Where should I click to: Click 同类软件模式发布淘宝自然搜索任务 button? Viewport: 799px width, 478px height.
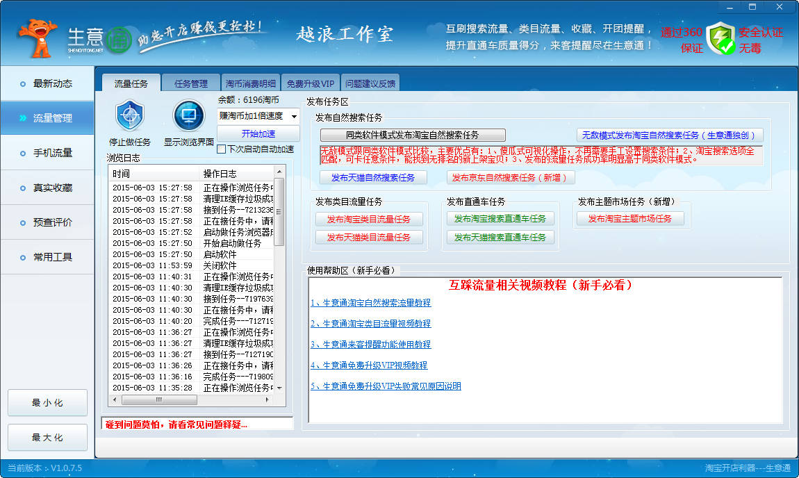pyautogui.click(x=413, y=135)
